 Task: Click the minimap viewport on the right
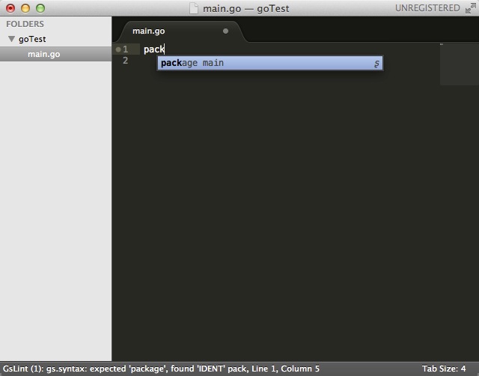click(x=458, y=64)
